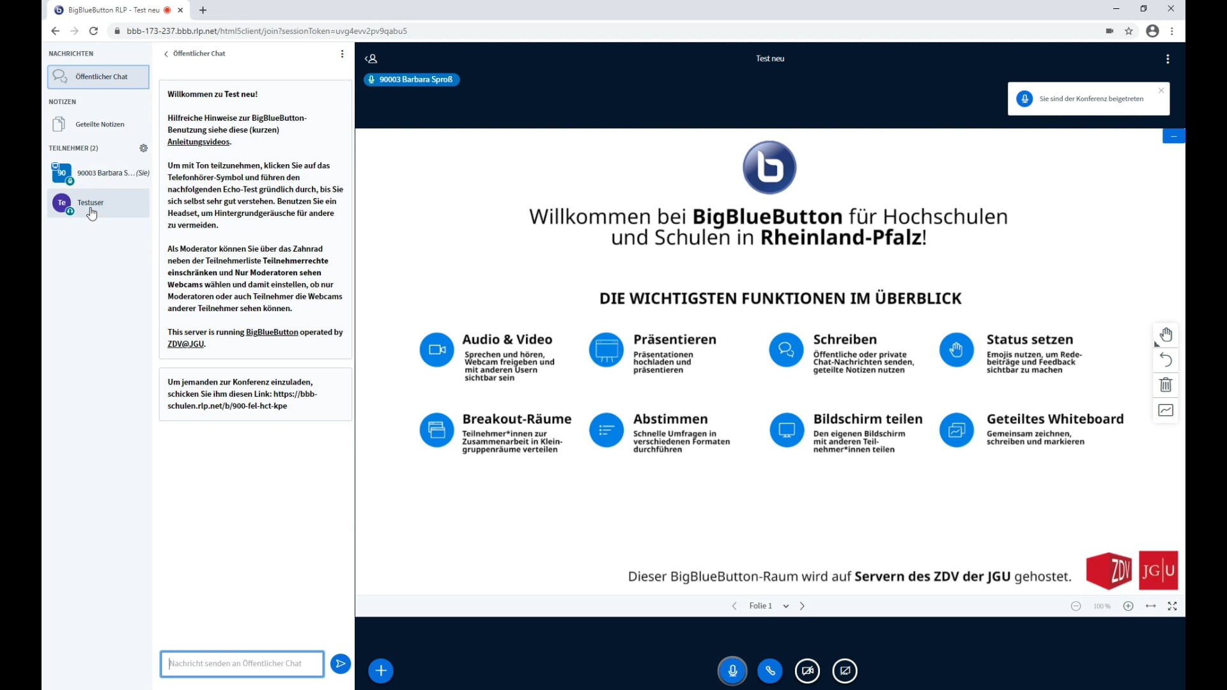Click Breakout-Räume icon on slide
The height and width of the screenshot is (690, 1227).
click(437, 430)
